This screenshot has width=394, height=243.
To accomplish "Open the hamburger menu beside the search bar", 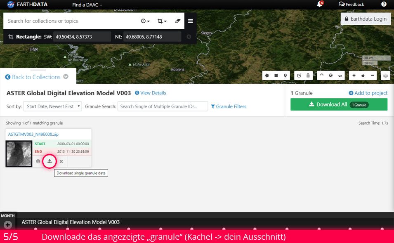I will [191, 21].
